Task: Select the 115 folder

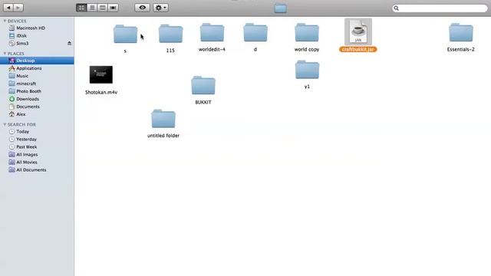Action: pyautogui.click(x=170, y=34)
